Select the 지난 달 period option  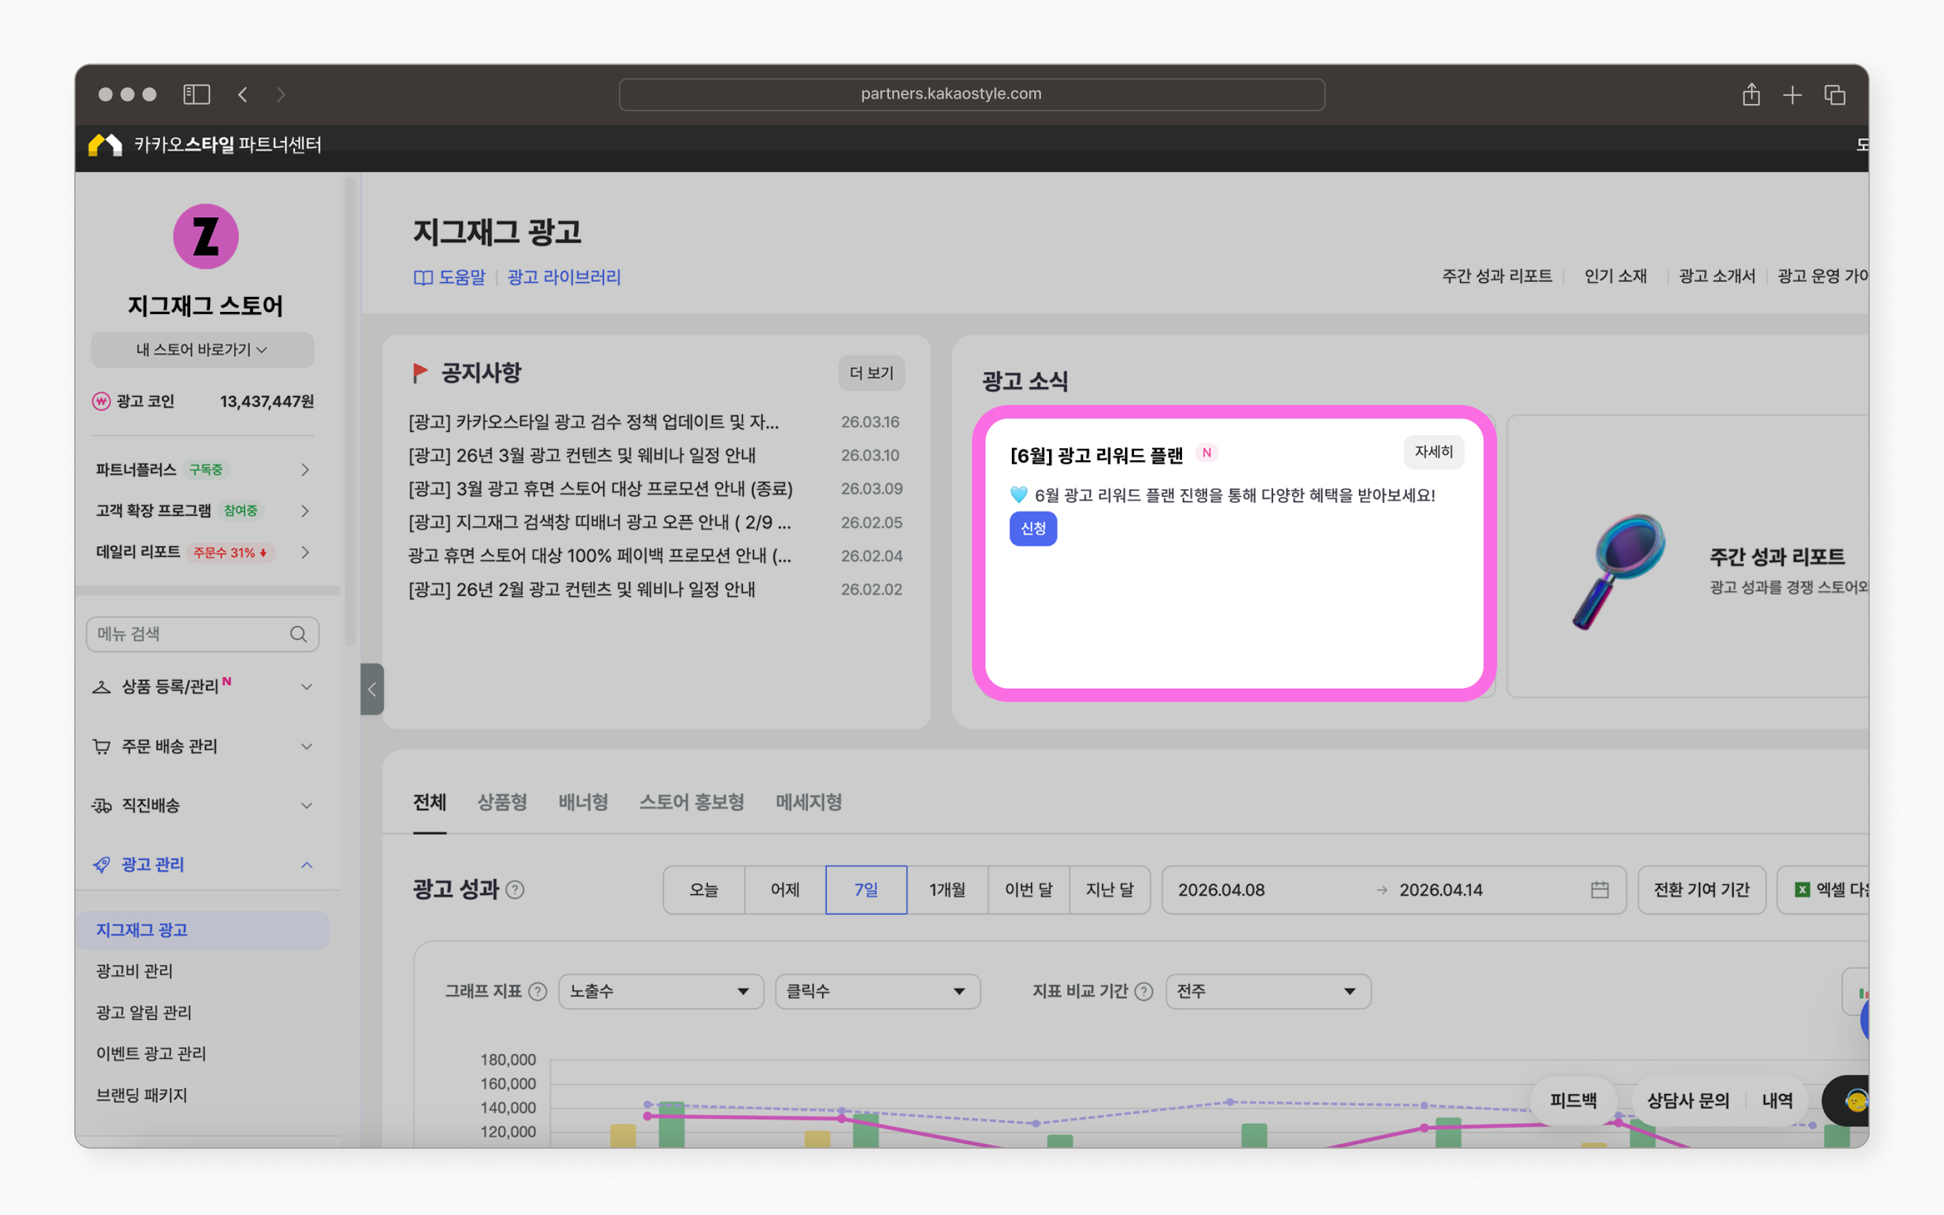[1110, 890]
